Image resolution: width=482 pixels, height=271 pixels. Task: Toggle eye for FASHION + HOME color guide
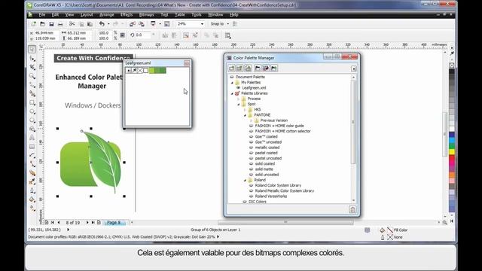(x=251, y=126)
